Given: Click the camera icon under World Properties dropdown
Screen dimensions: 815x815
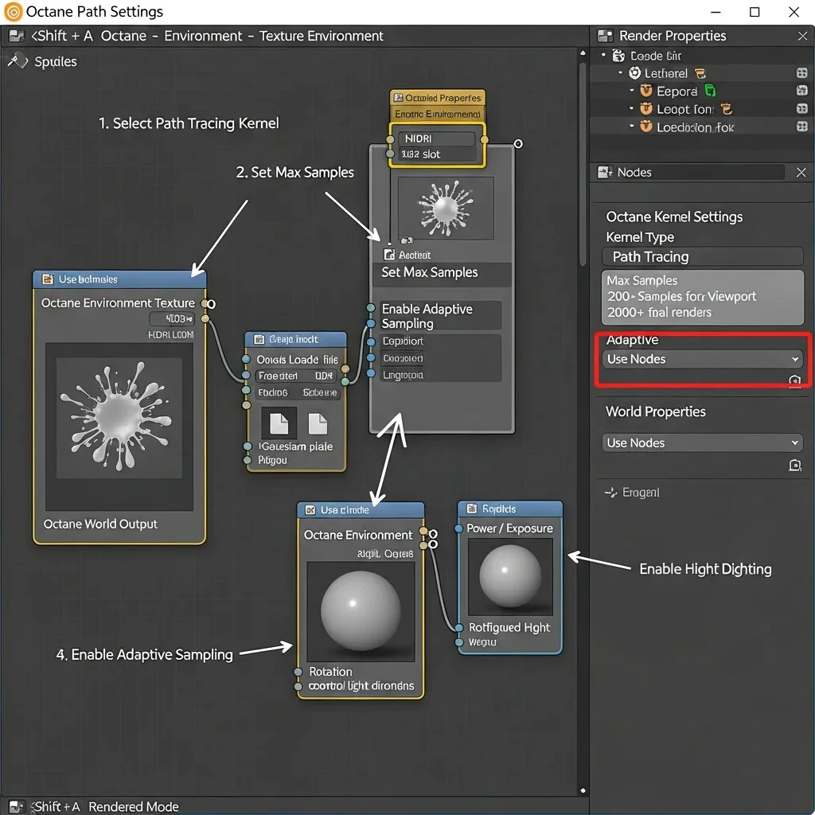Looking at the screenshot, I should (x=795, y=465).
